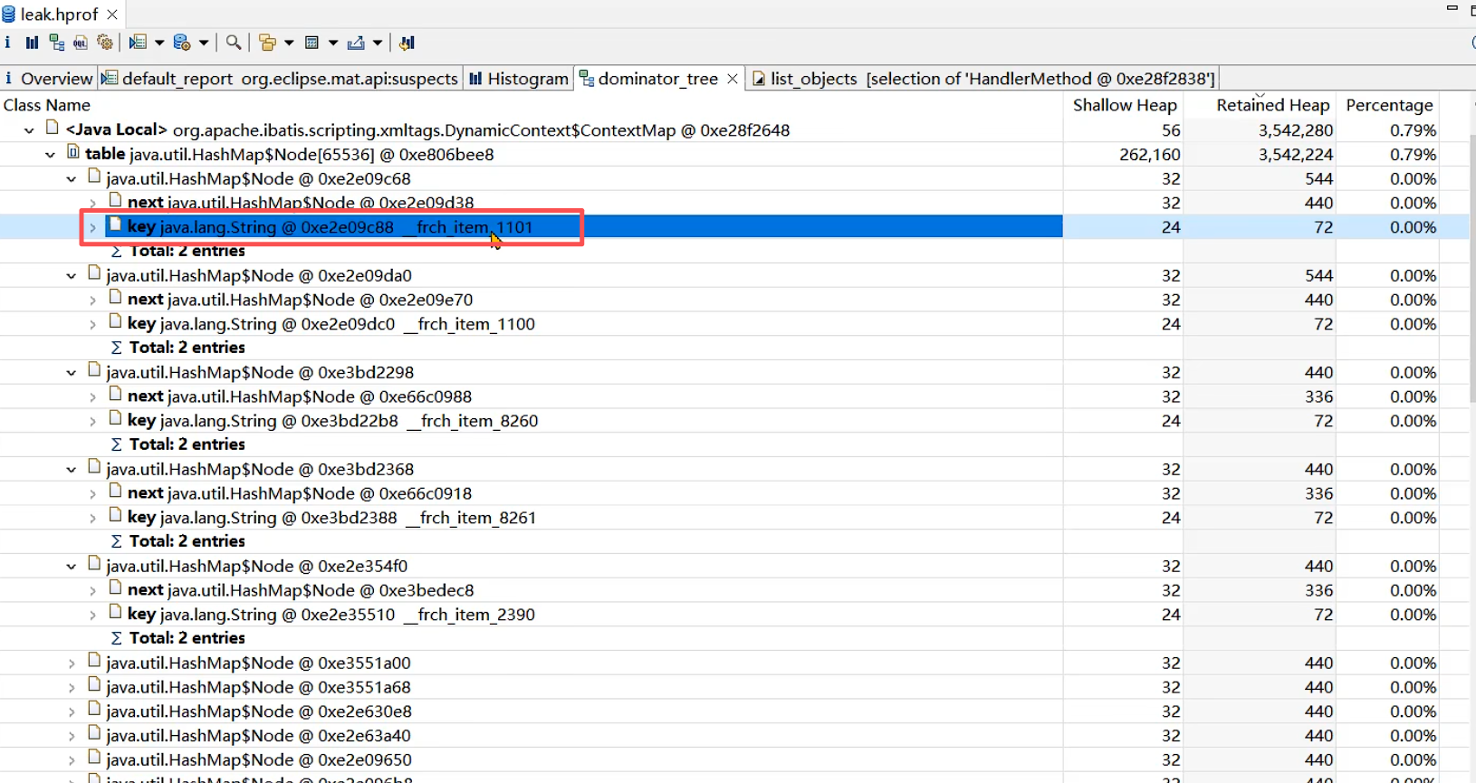Select row key String __frch_item_8261
Viewport: 1476px width, 783px height.
point(733,518)
